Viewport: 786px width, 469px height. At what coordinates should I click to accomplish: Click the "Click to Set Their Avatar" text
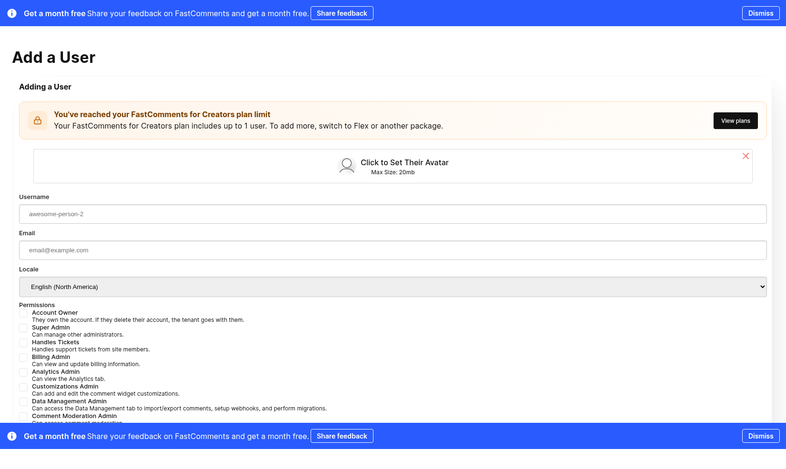[x=404, y=163]
